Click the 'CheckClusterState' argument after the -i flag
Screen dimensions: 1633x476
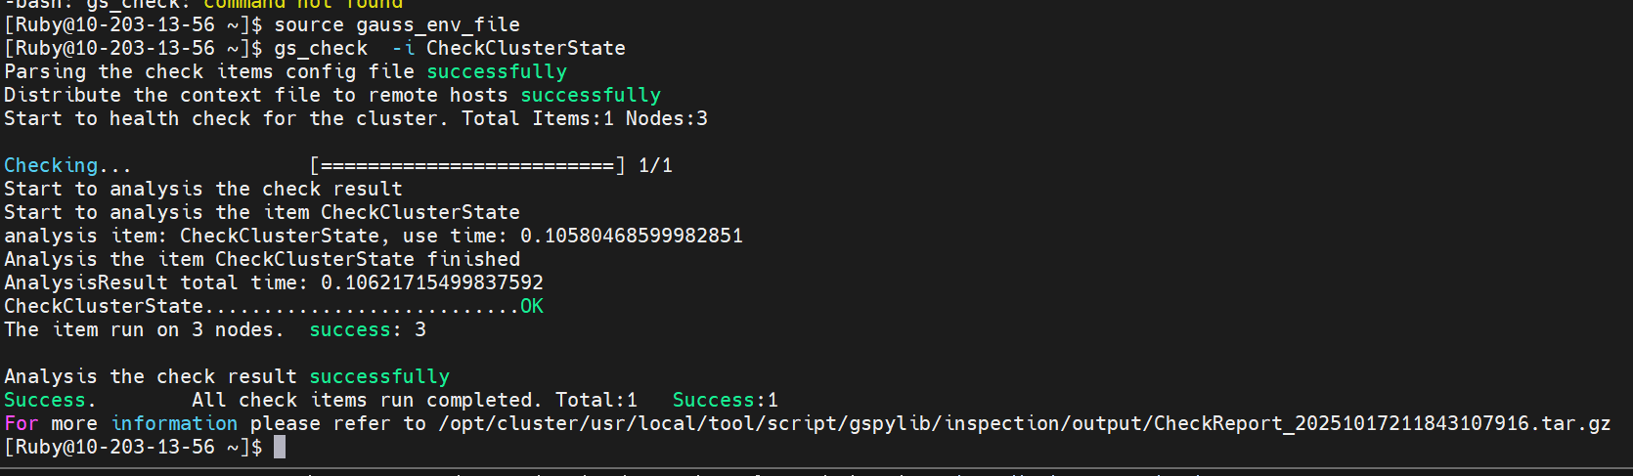click(525, 49)
